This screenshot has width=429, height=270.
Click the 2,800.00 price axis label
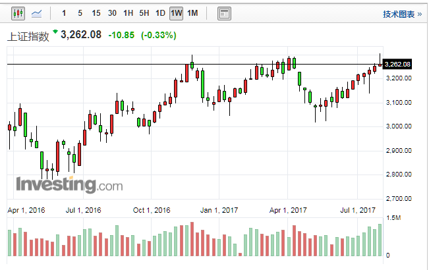tap(399, 175)
